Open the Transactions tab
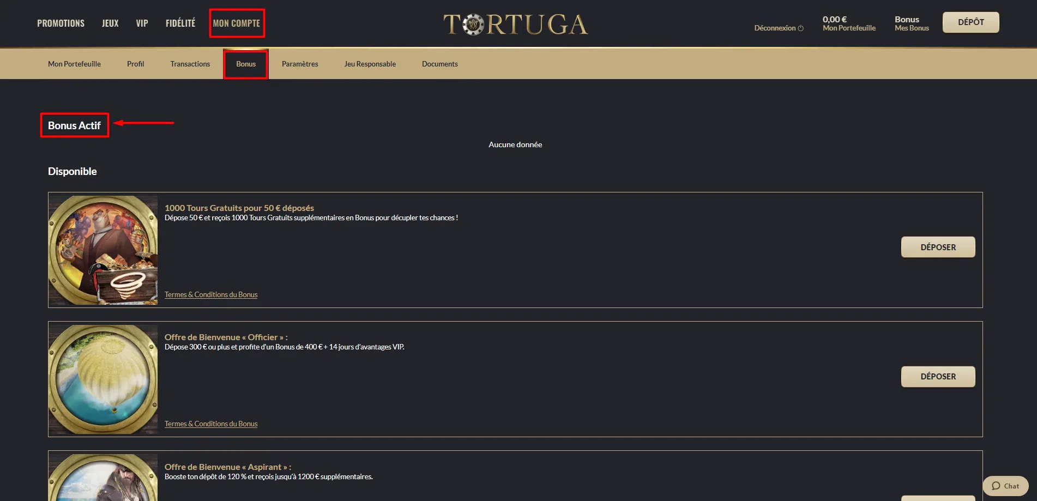This screenshot has height=501, width=1037. [x=190, y=64]
